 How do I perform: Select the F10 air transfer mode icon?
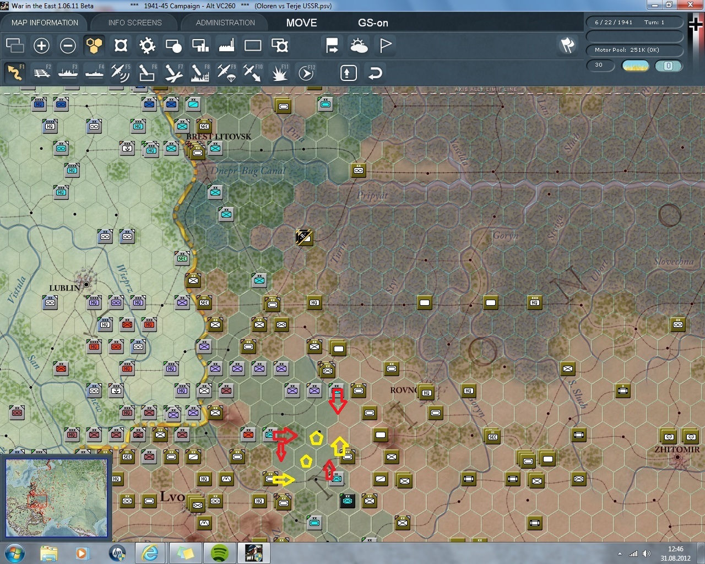[253, 73]
